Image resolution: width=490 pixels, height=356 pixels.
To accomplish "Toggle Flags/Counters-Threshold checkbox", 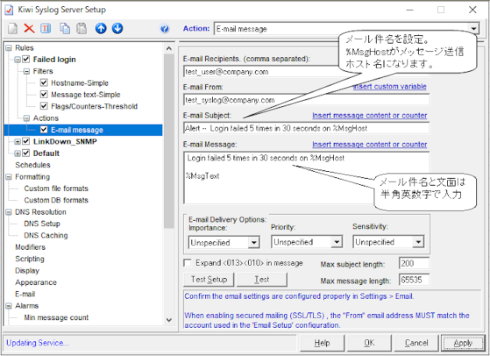I will 44,106.
